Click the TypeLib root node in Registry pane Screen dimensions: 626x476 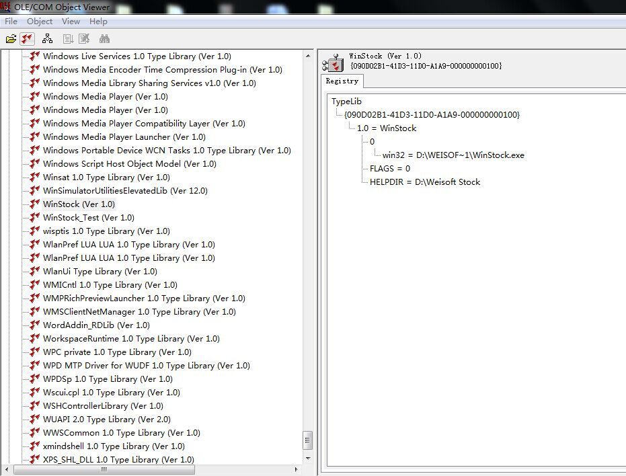(x=346, y=101)
